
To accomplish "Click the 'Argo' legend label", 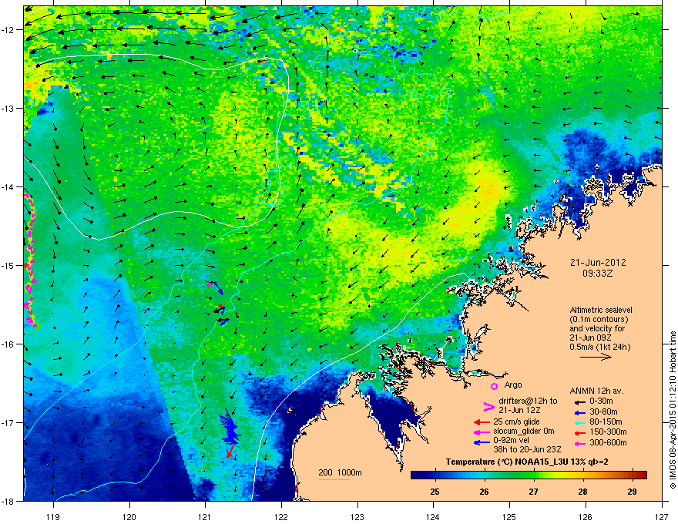I will pyautogui.click(x=513, y=385).
